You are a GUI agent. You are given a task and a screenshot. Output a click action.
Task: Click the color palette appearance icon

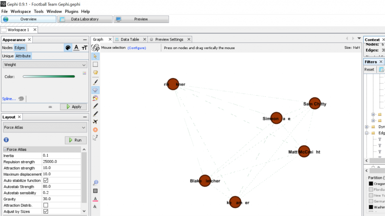tap(68, 48)
